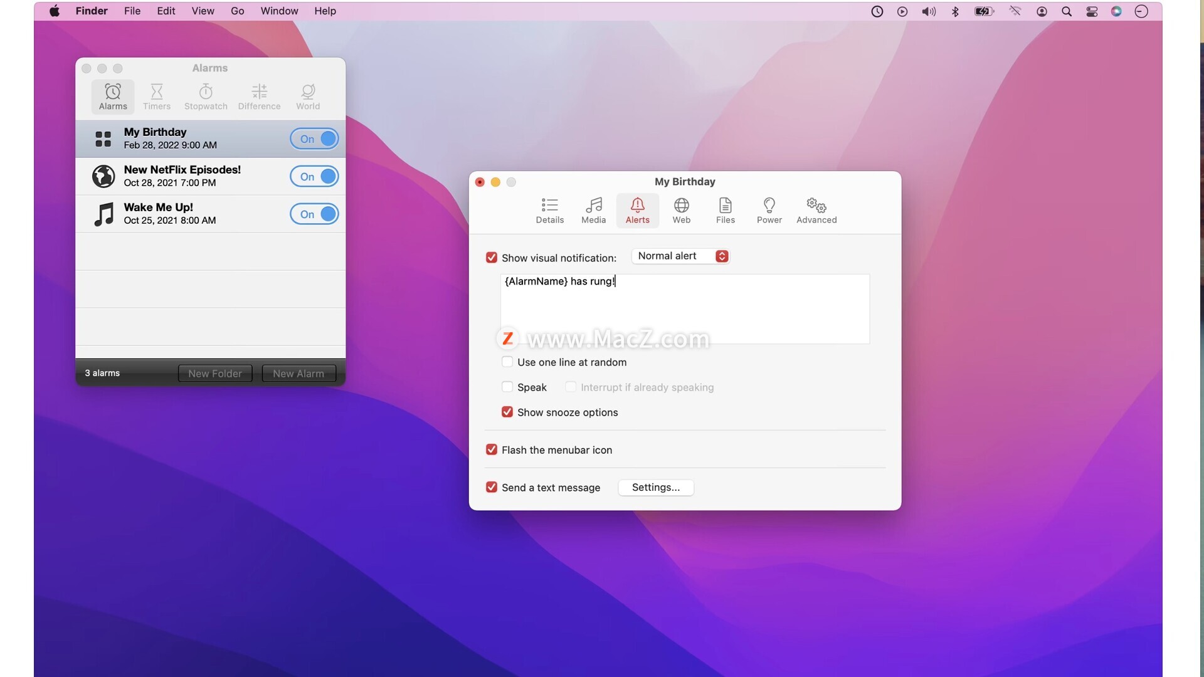This screenshot has width=1204, height=677.
Task: Toggle the New NetFlix Episodes alarm switch
Action: 314,176
